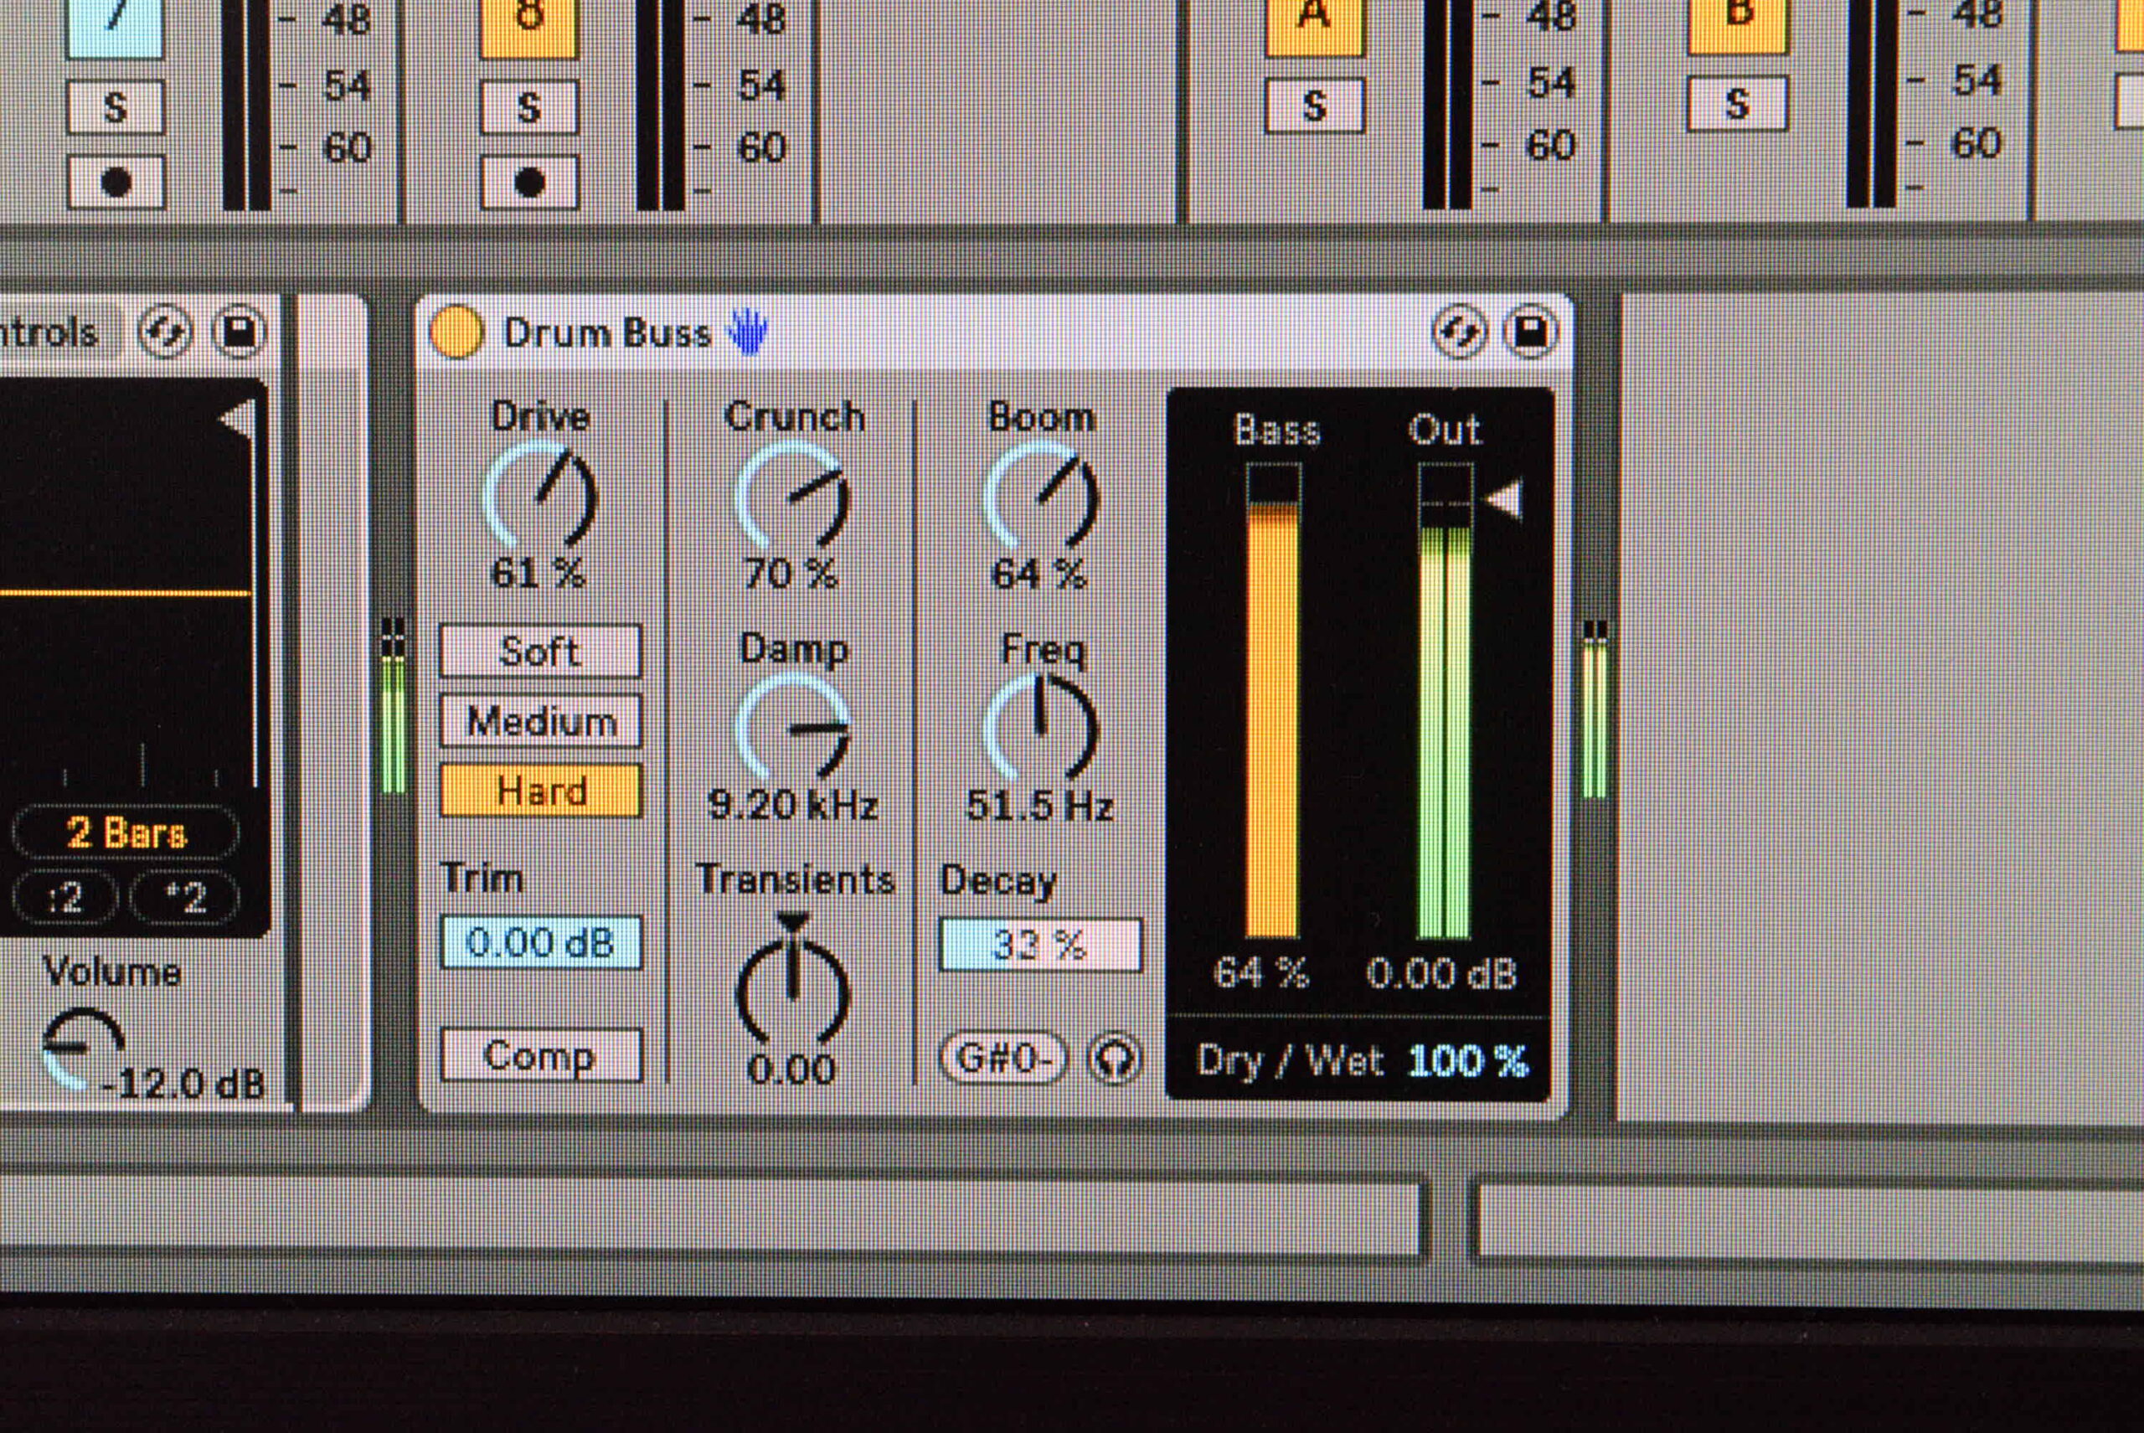
Task: Click the -12.0 dB Volume value
Action: point(183,1084)
